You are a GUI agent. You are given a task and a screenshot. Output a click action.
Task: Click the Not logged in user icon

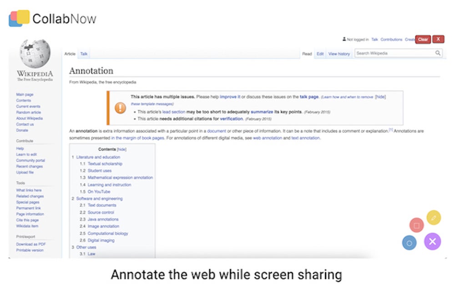tap(344, 39)
